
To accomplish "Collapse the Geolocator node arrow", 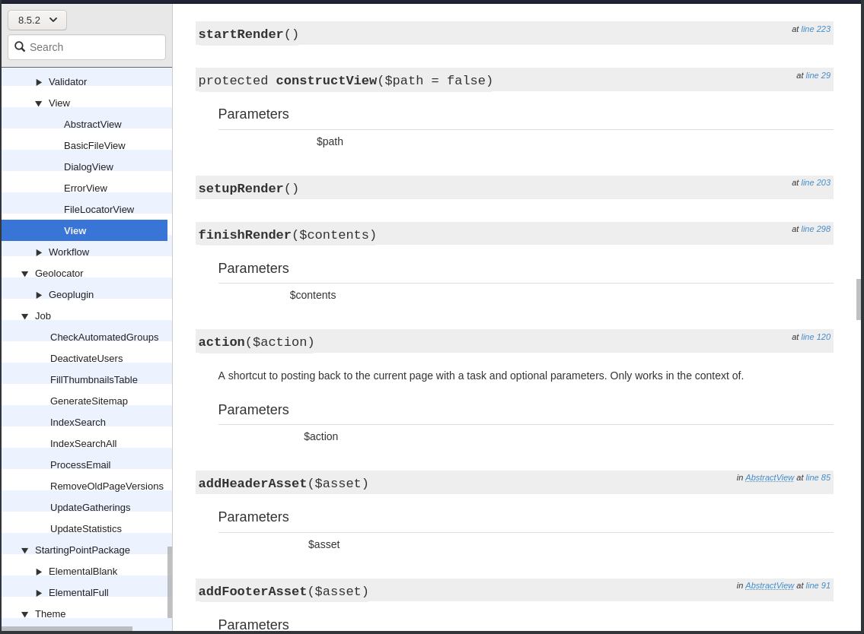I will 25,274.
